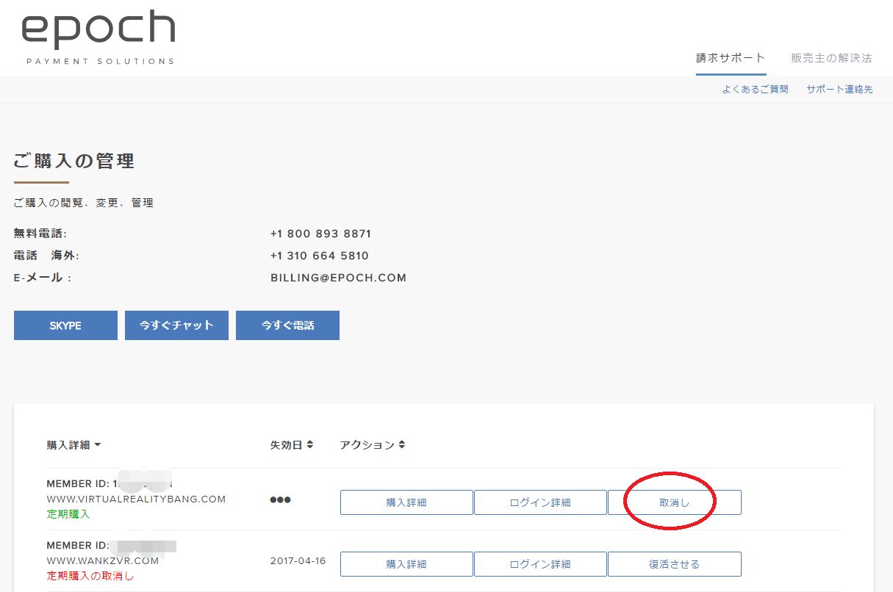The height and width of the screenshot is (592, 893).
Task: Open the サポート連絡先 support contact link
Action: coord(839,89)
